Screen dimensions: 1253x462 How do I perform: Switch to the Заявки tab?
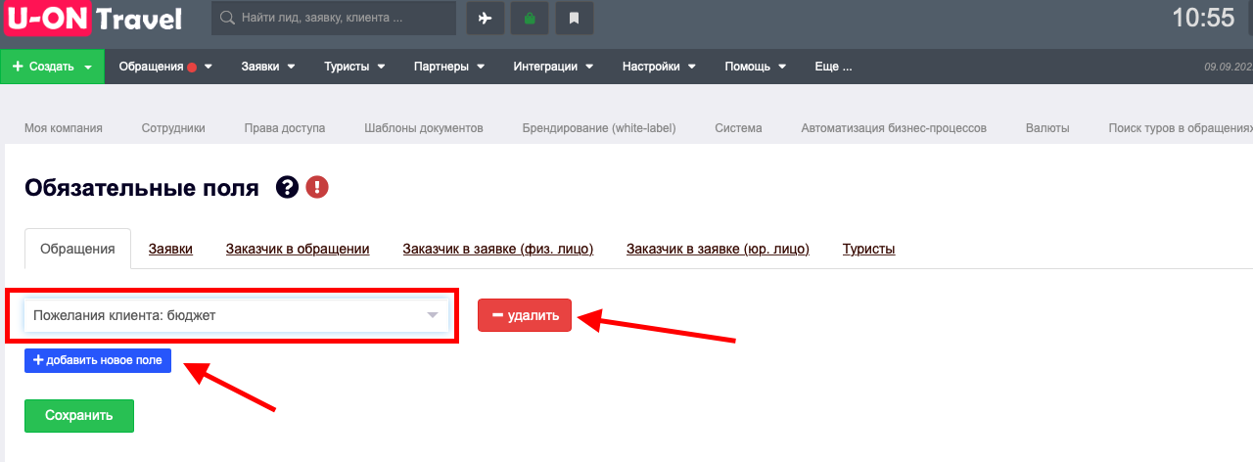coord(170,249)
